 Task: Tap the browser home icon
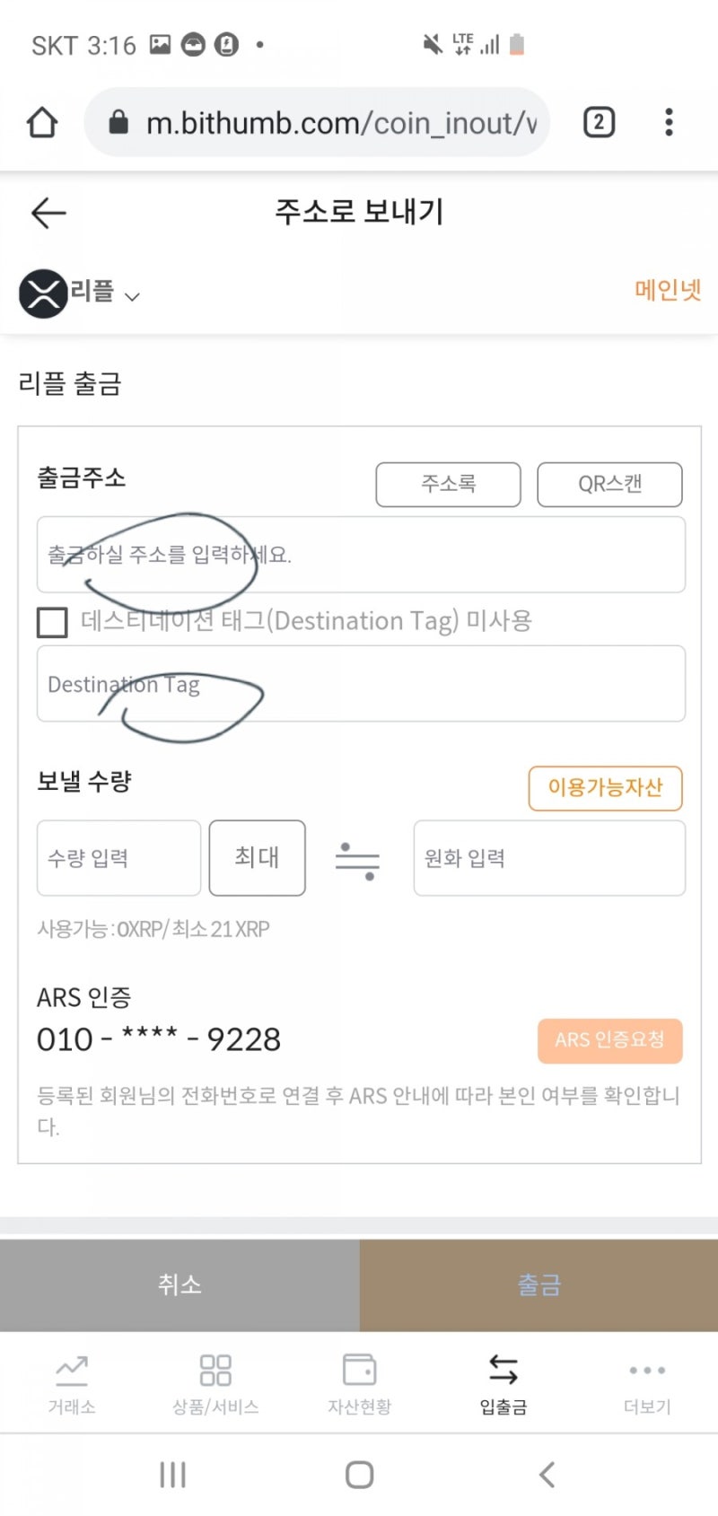click(42, 122)
